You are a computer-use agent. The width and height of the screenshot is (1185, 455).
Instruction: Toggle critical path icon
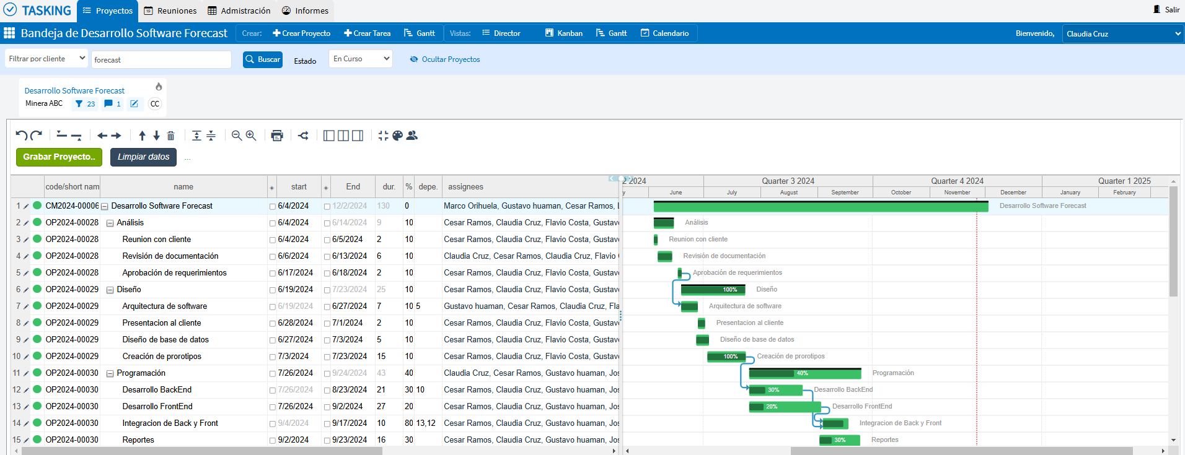pos(303,136)
